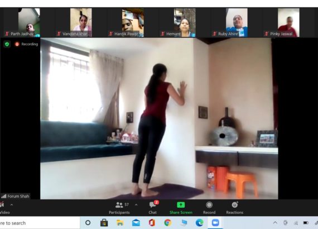Toggle the Video camera on or off
Image resolution: width=318 pixels, height=229 pixels.
(4, 208)
